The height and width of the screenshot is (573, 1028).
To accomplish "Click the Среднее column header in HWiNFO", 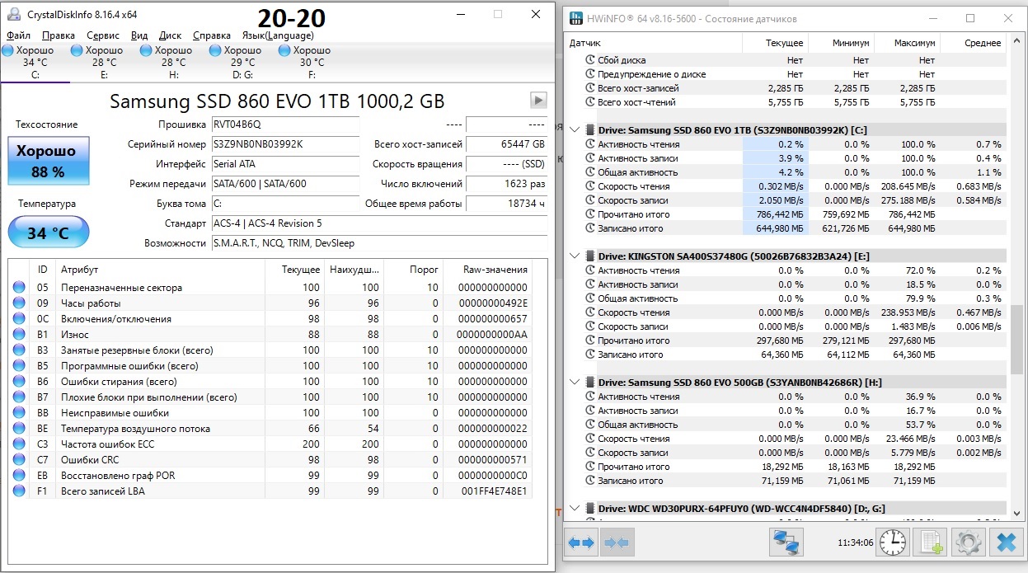I will (973, 43).
